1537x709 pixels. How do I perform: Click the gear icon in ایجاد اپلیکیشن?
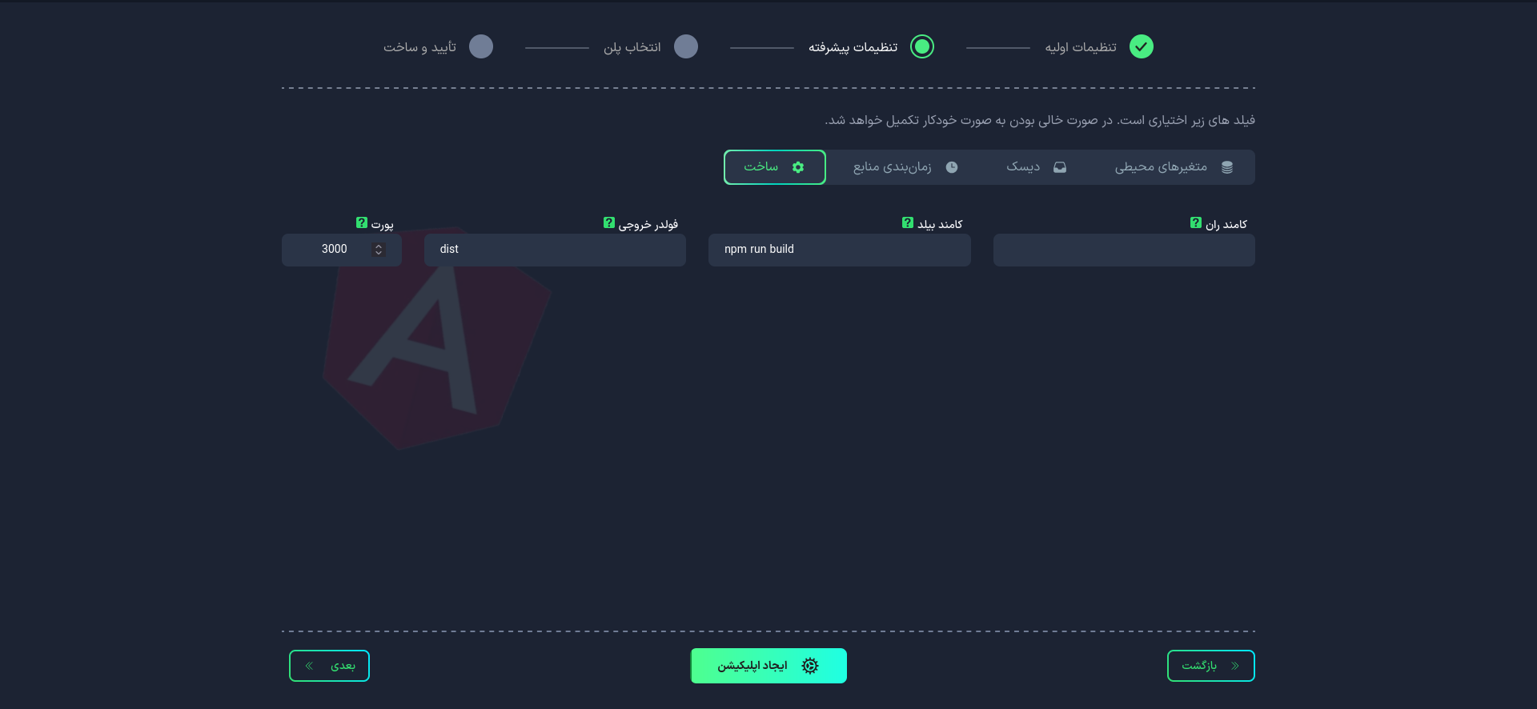(810, 666)
